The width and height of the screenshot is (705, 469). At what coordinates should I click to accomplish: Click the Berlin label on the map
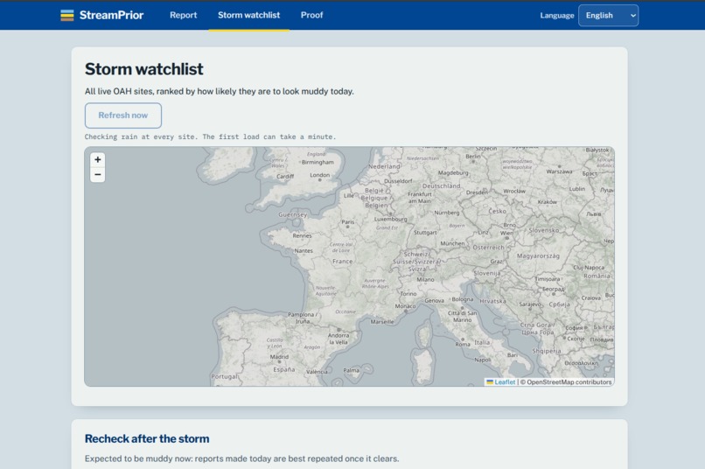click(x=473, y=156)
